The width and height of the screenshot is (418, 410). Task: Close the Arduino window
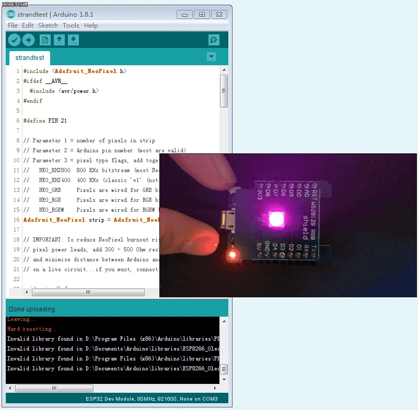click(x=219, y=15)
